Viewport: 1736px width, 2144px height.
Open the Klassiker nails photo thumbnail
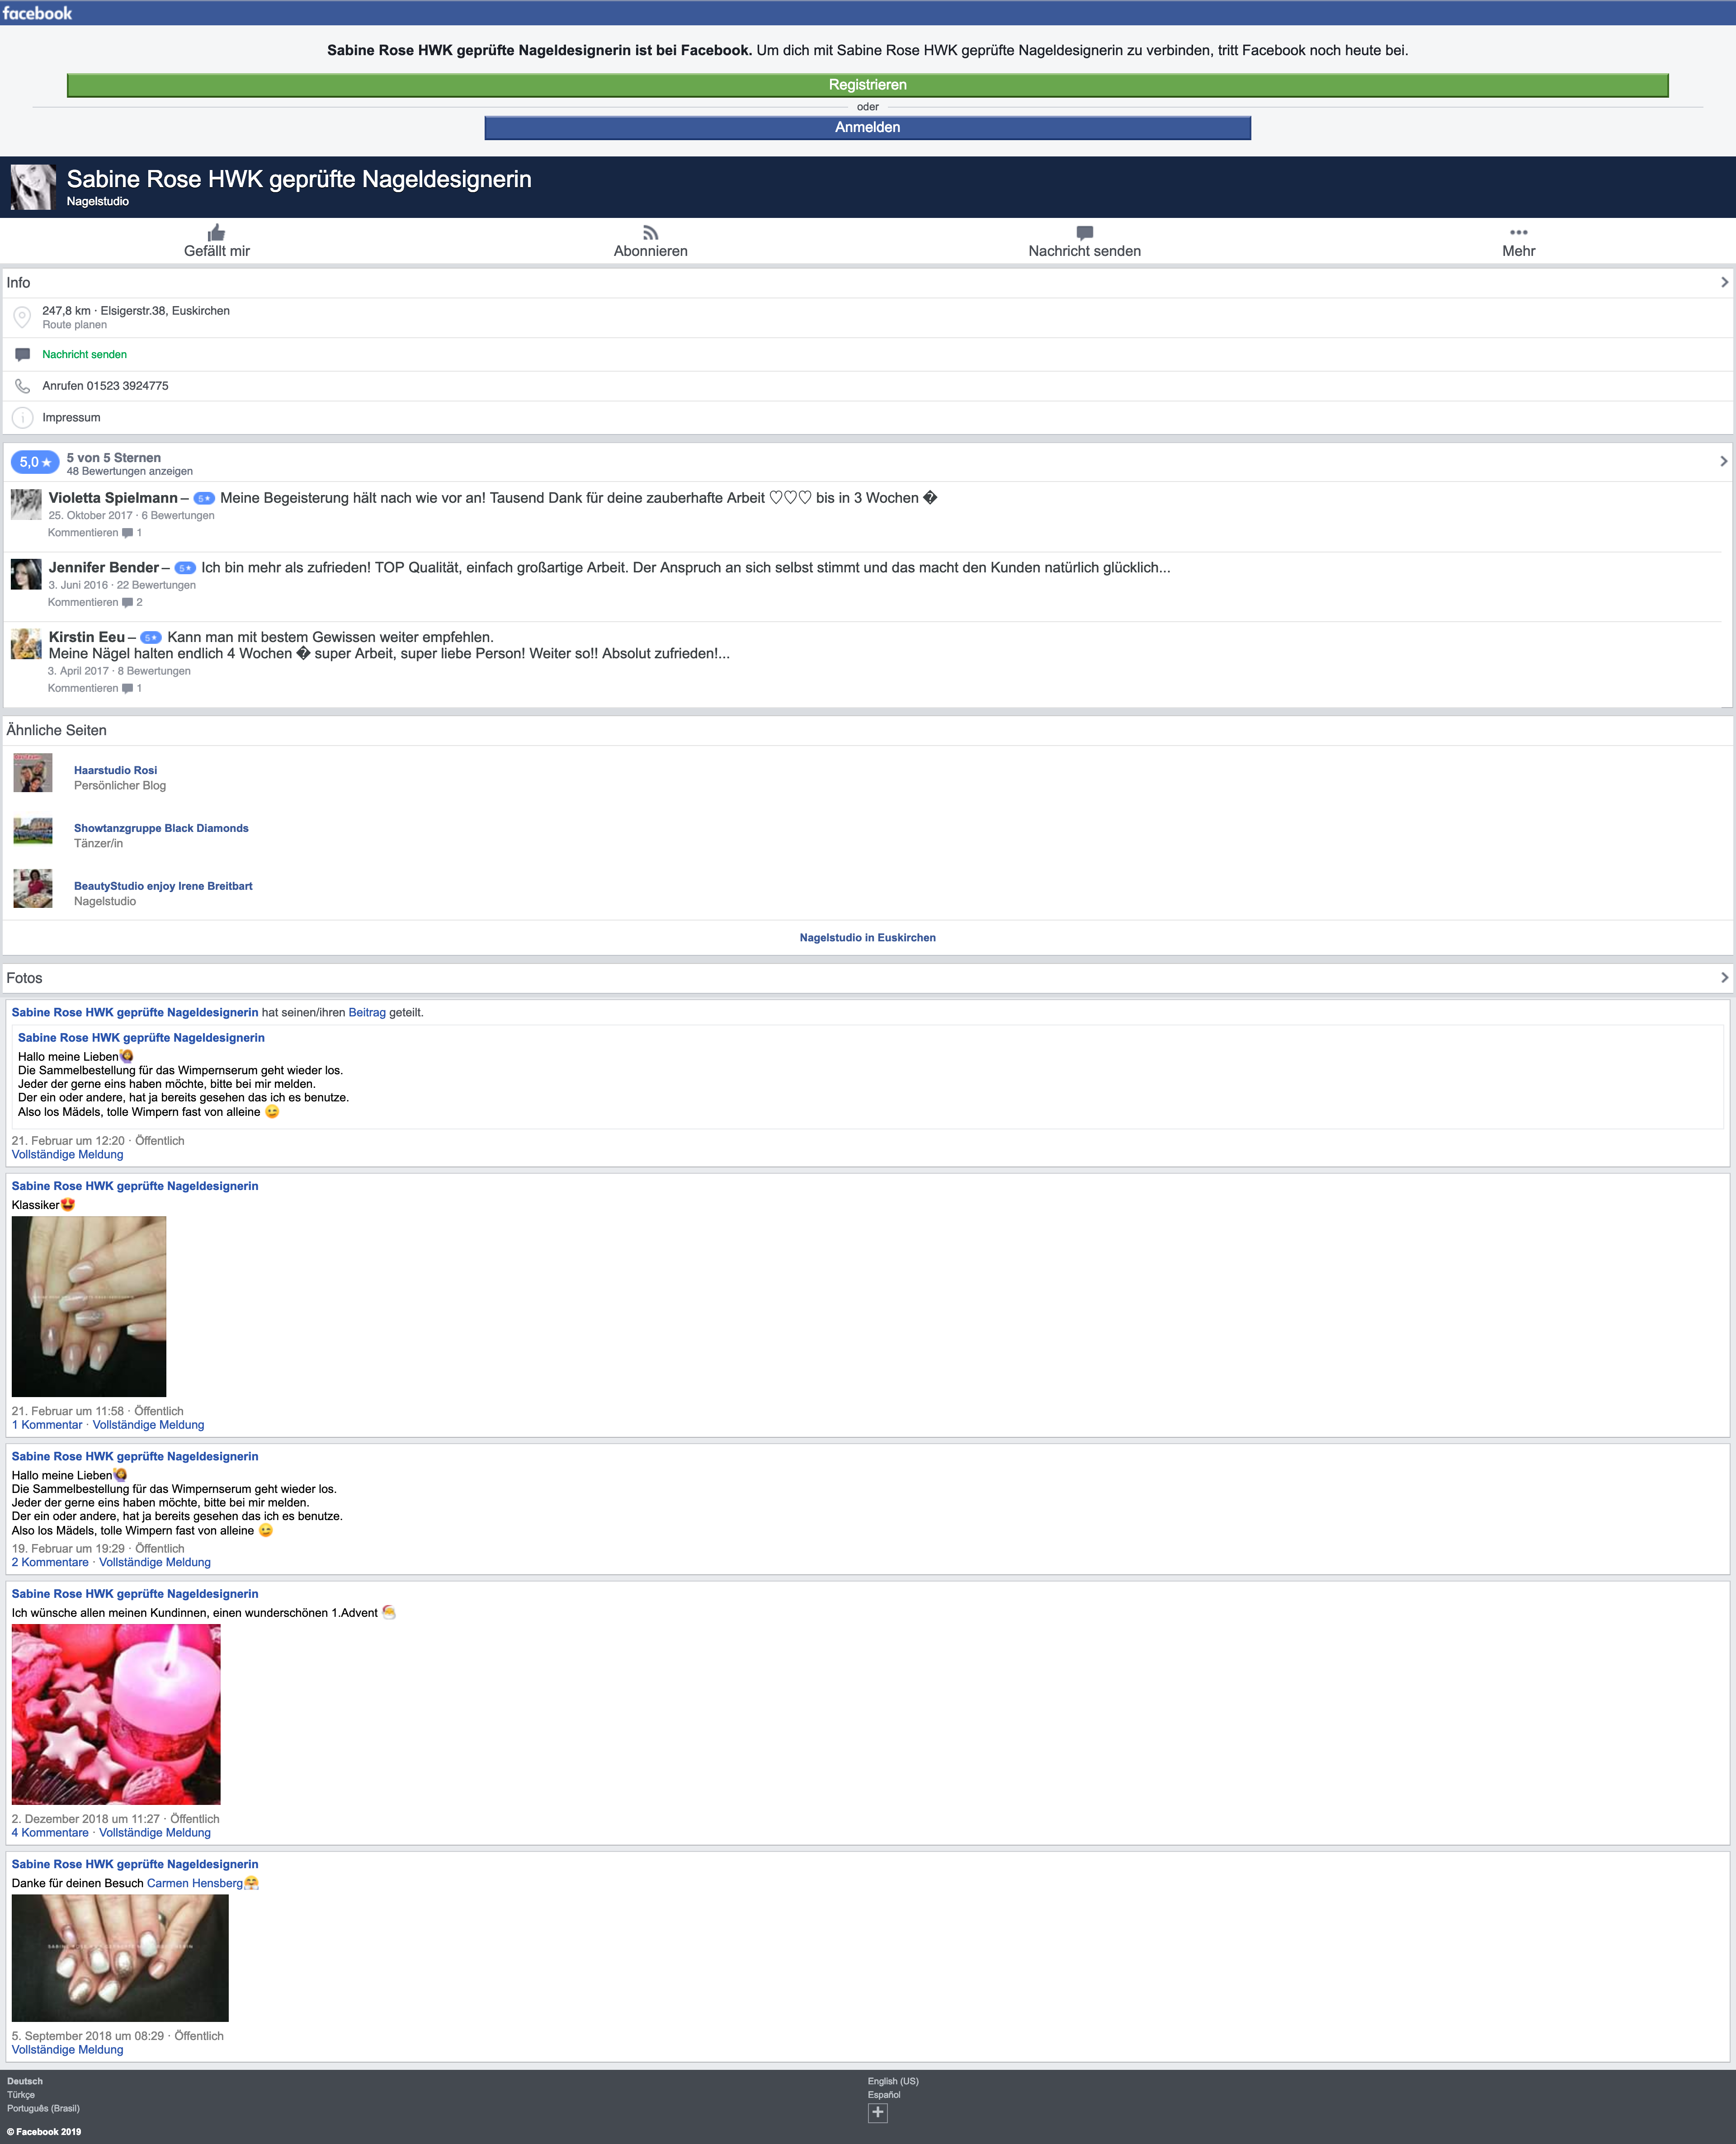click(x=88, y=1306)
